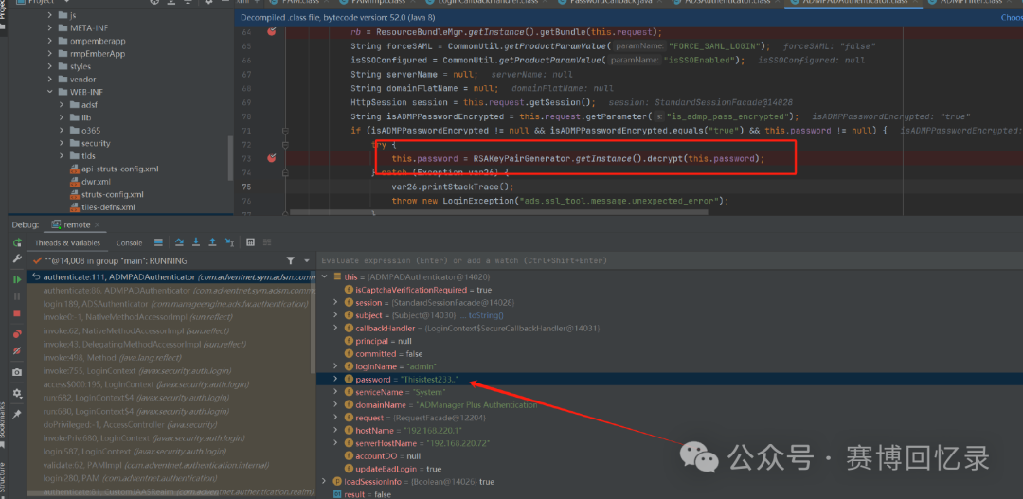Click the toString() link on subject
The image size is (1023, 499).
[x=486, y=315]
